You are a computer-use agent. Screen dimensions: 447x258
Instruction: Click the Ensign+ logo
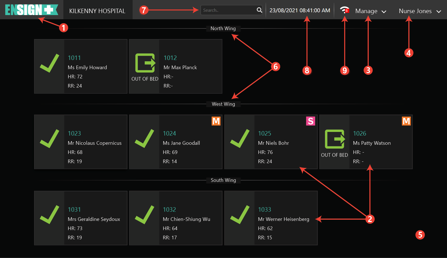coord(31,10)
